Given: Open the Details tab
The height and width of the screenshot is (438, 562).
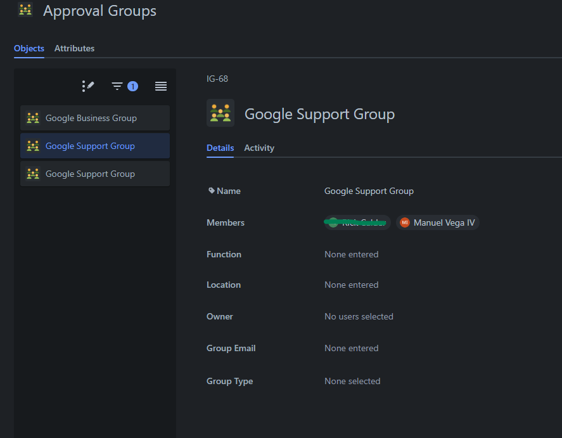Looking at the screenshot, I should 220,148.
